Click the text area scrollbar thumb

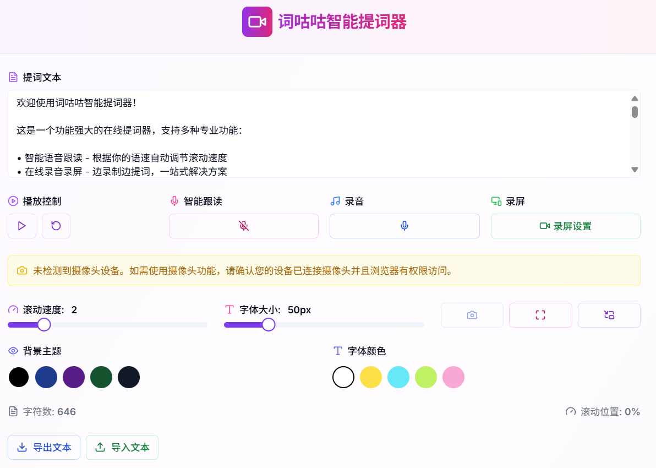pyautogui.click(x=635, y=112)
